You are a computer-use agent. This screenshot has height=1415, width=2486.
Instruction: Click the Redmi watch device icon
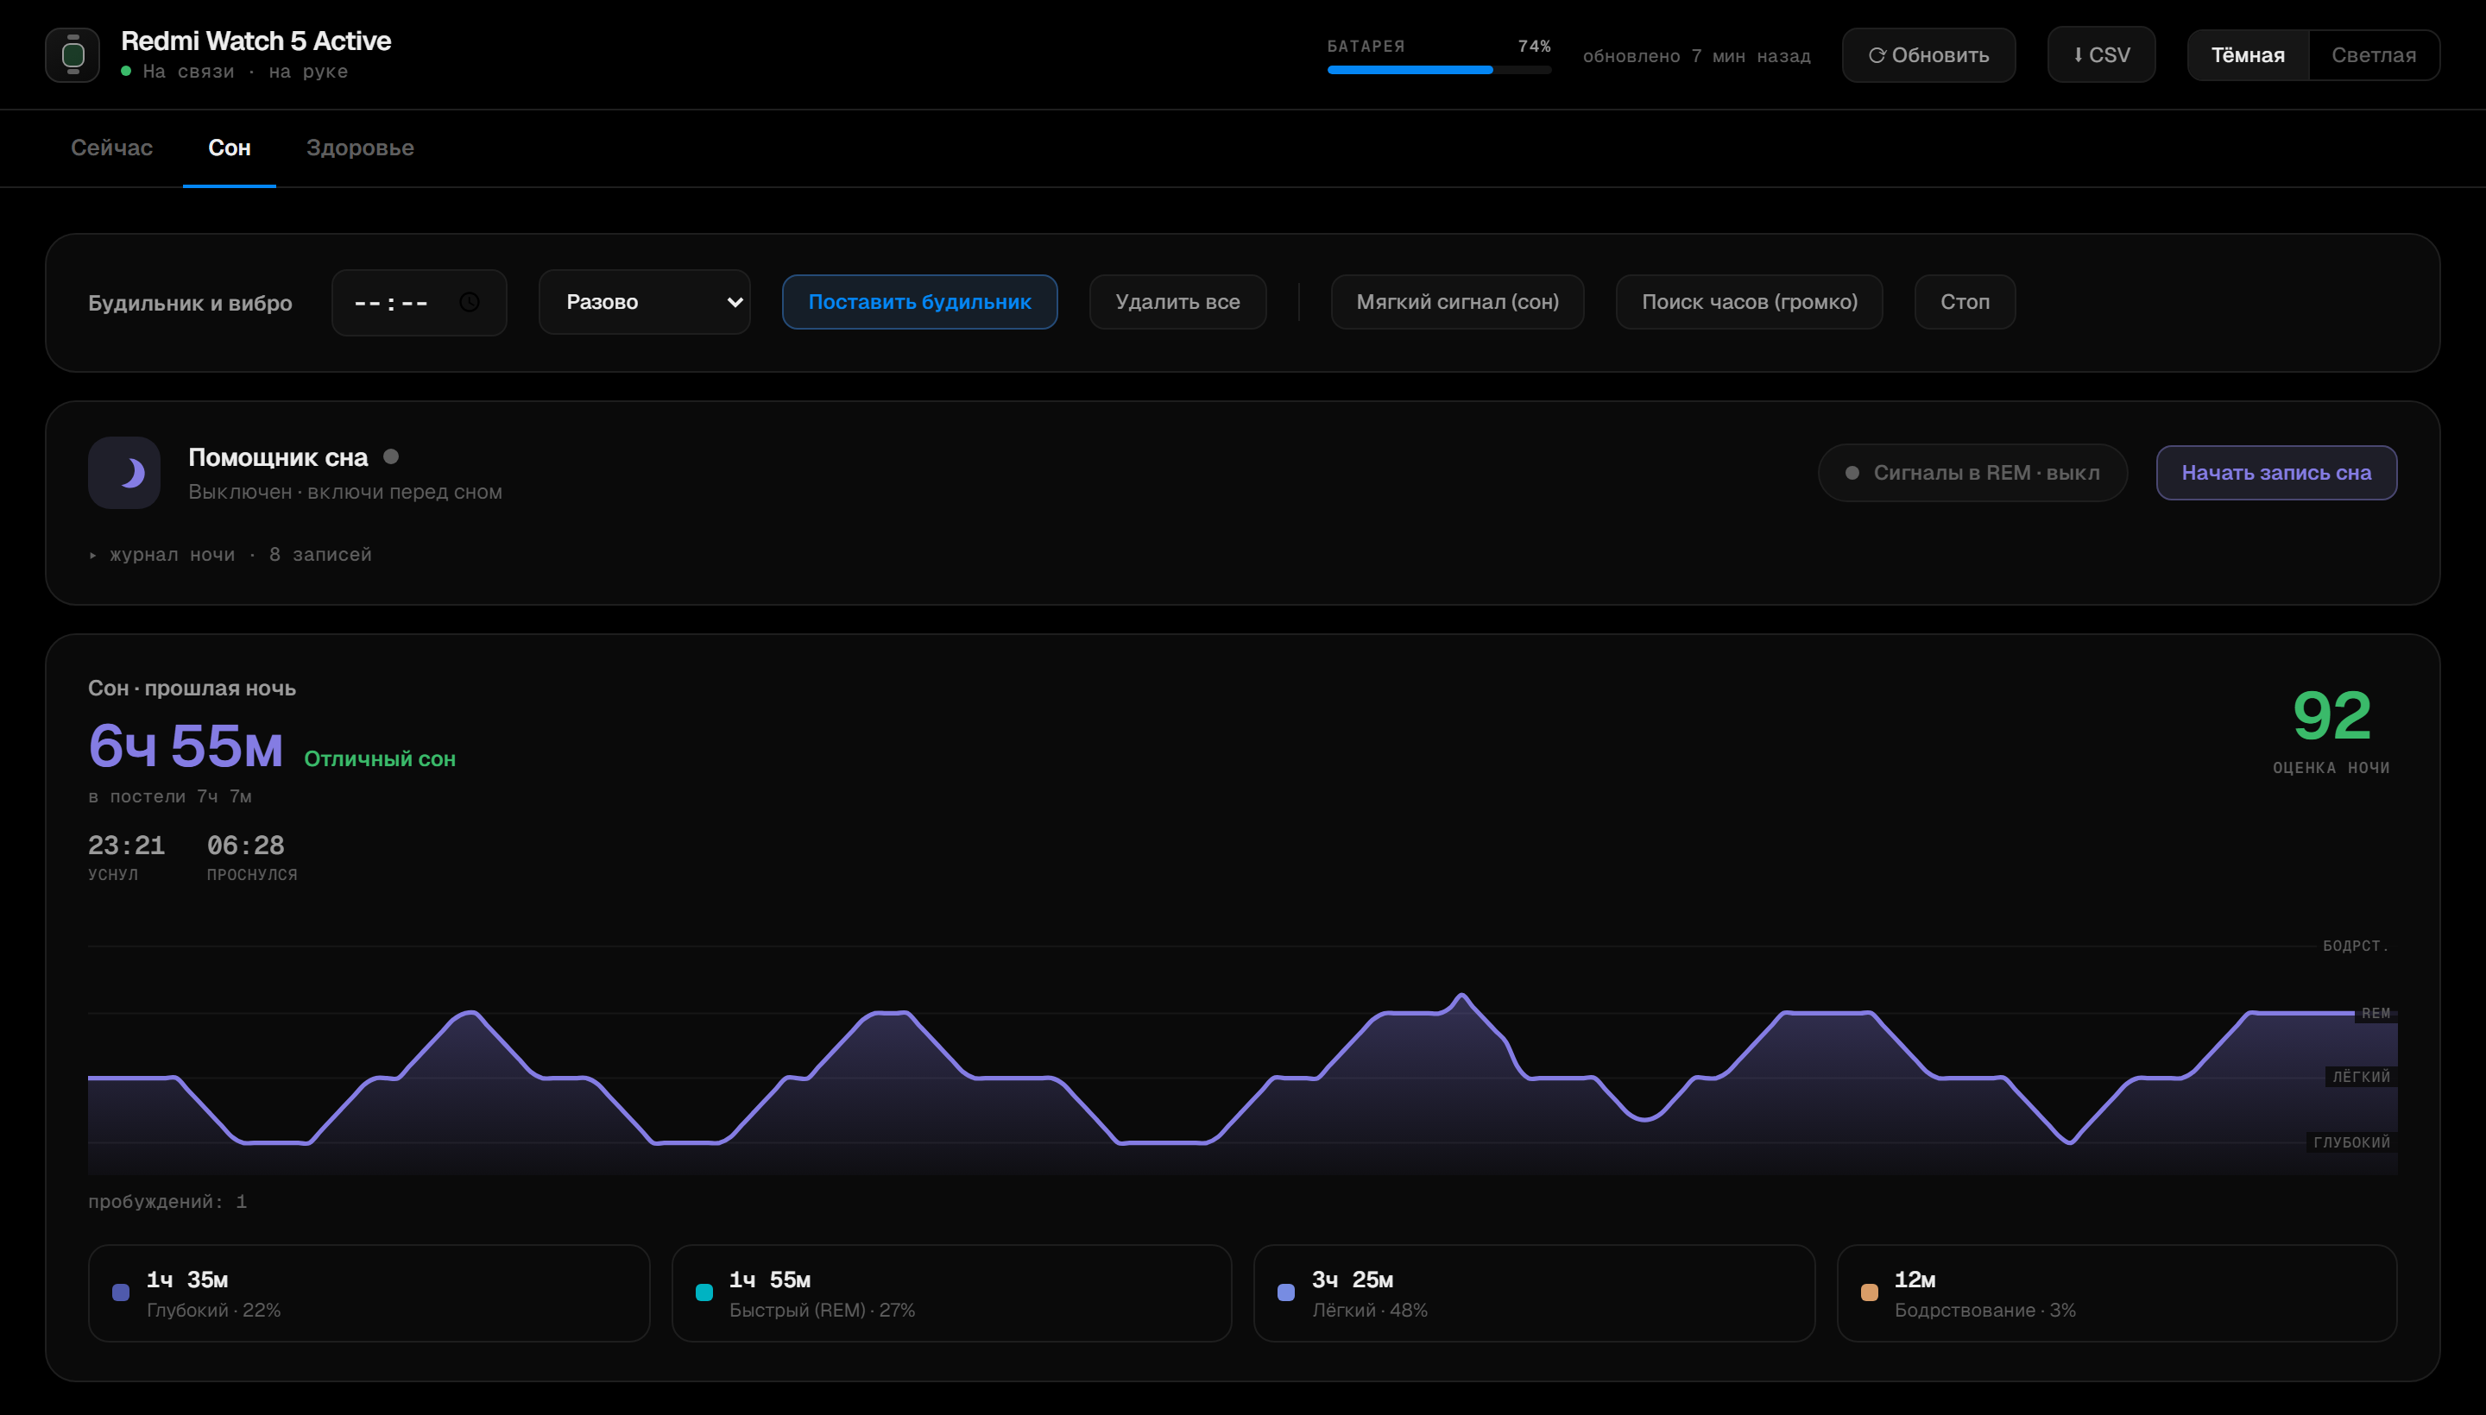click(72, 54)
